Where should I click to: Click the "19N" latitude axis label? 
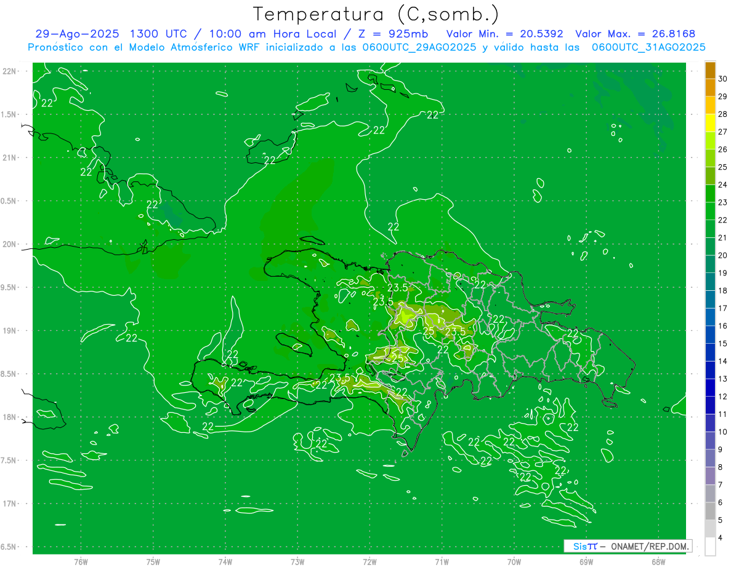(x=10, y=331)
